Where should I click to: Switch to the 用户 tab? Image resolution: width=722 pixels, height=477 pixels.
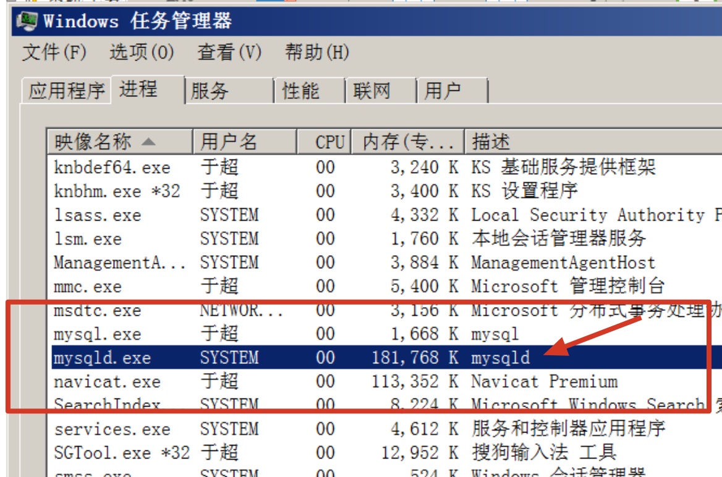(443, 91)
